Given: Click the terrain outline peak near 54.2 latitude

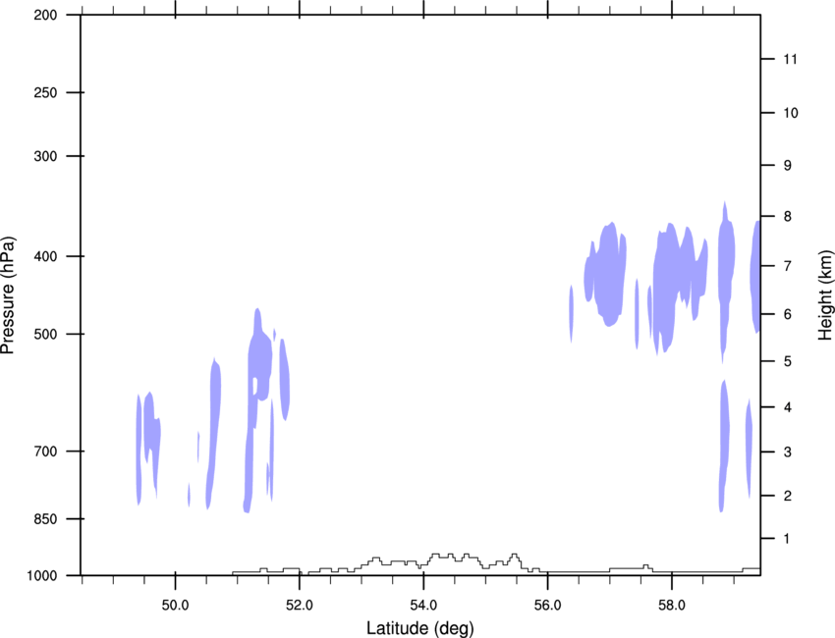Looking at the screenshot, I should (435, 555).
